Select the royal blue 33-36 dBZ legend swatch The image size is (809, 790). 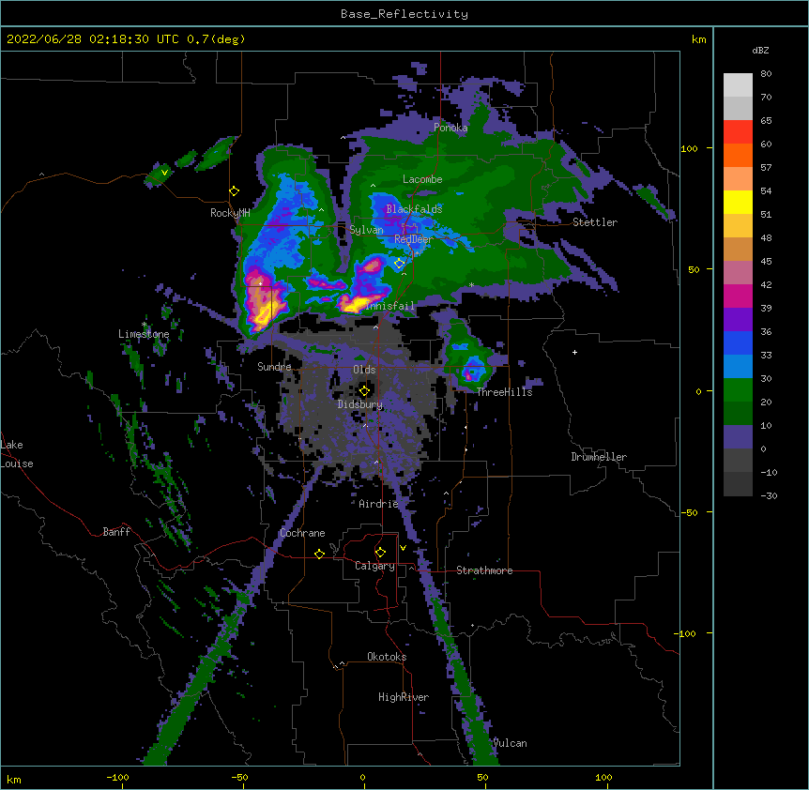[738, 342]
